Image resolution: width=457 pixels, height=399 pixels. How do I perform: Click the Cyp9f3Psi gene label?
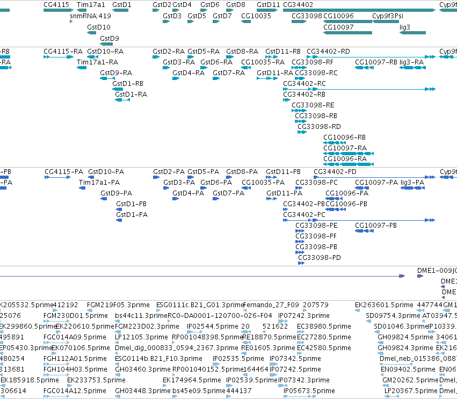click(x=388, y=16)
